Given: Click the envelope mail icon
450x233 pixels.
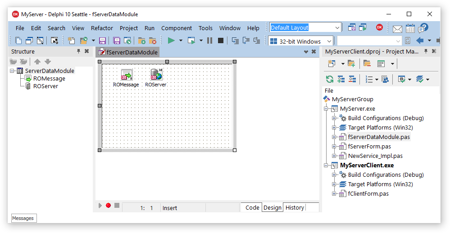Looking at the screenshot, I should pos(397,29).
